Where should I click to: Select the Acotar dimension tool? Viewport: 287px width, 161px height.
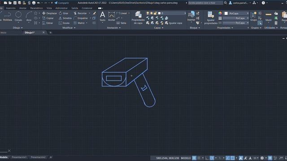coord(111,17)
